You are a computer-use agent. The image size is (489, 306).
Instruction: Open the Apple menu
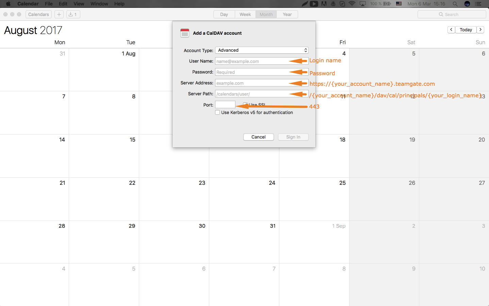(8, 4)
